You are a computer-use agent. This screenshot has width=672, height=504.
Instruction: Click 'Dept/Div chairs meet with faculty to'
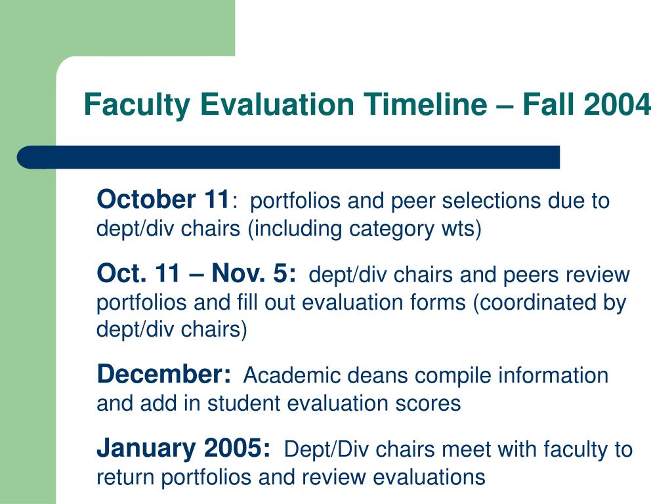point(458,450)
